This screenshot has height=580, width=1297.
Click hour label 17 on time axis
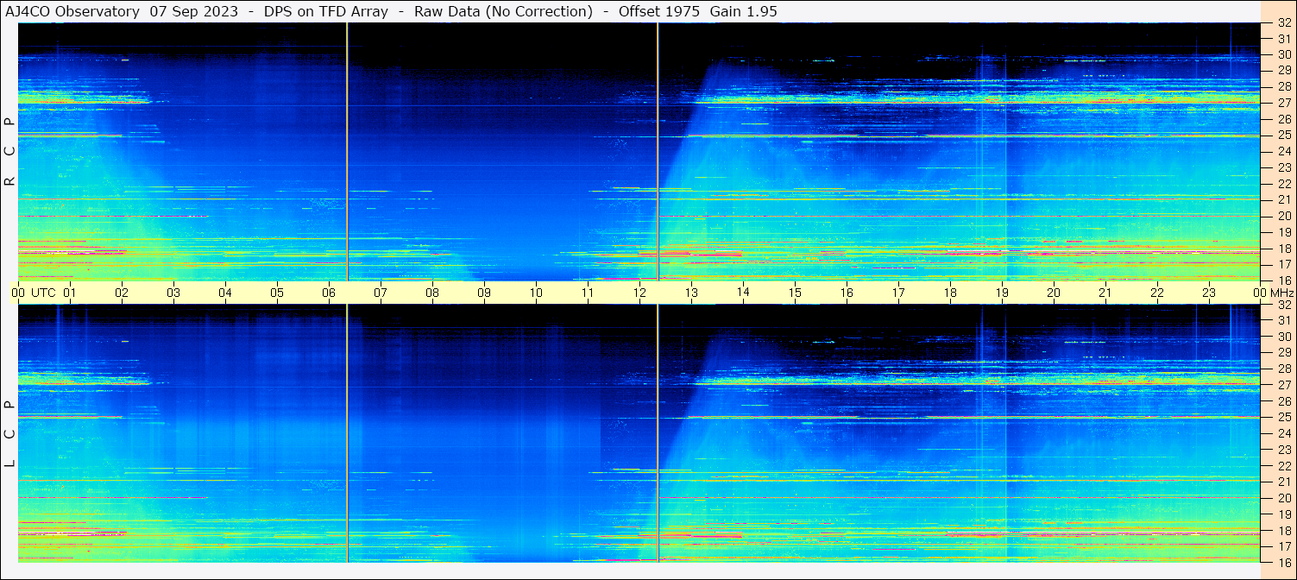898,293
